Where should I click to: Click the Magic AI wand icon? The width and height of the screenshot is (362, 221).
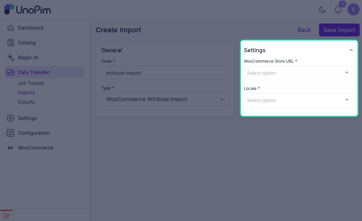10,58
